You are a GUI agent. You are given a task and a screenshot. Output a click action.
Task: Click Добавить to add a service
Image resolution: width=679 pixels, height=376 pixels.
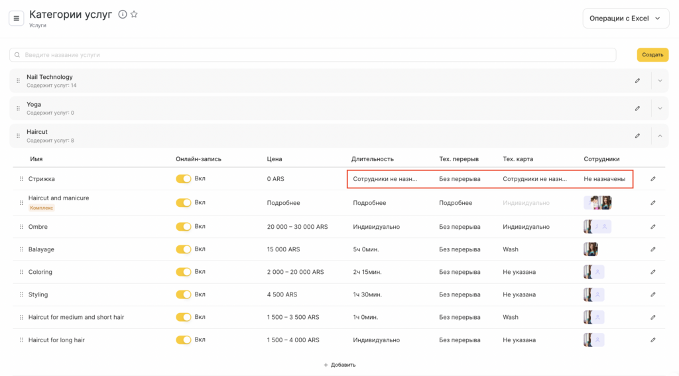pos(339,365)
